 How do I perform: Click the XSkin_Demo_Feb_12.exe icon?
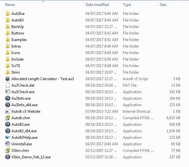click(x=8, y=157)
